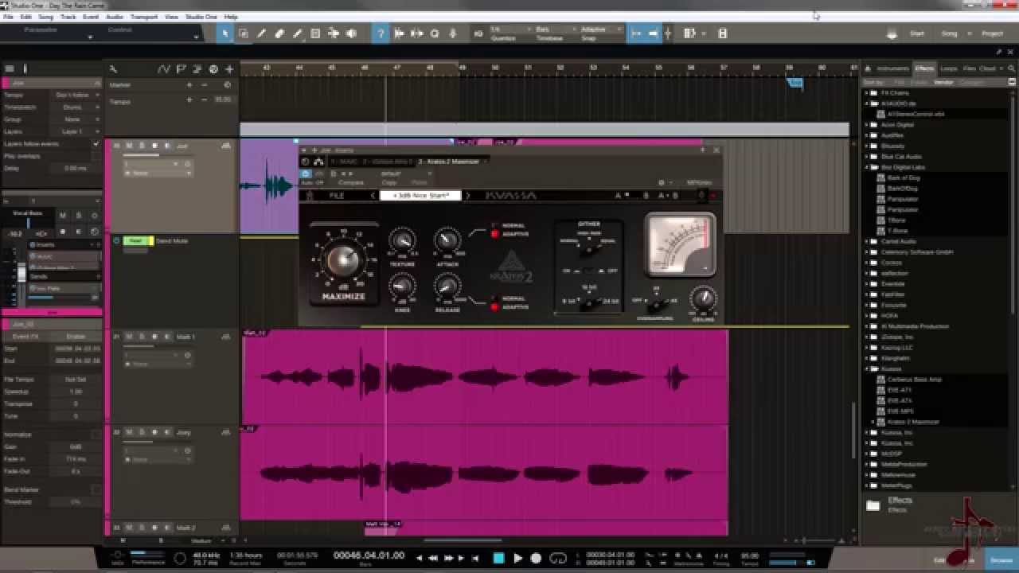Image resolution: width=1019 pixels, height=573 pixels.
Task: Toggle Normalize checkbox in event inspector
Action: tap(96, 435)
